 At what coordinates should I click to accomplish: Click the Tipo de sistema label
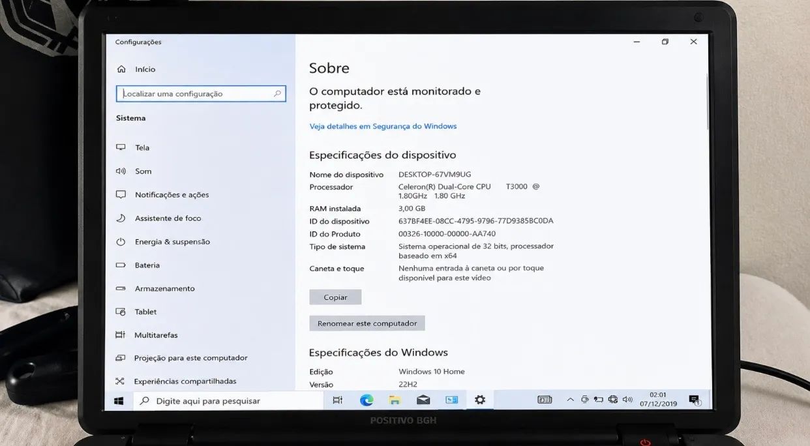click(x=337, y=246)
